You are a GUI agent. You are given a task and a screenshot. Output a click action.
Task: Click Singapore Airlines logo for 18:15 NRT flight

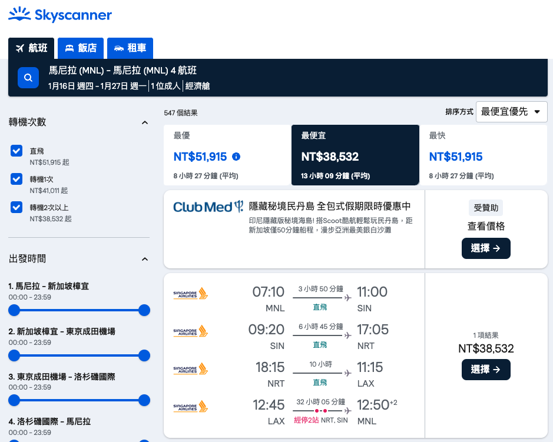[x=190, y=369]
